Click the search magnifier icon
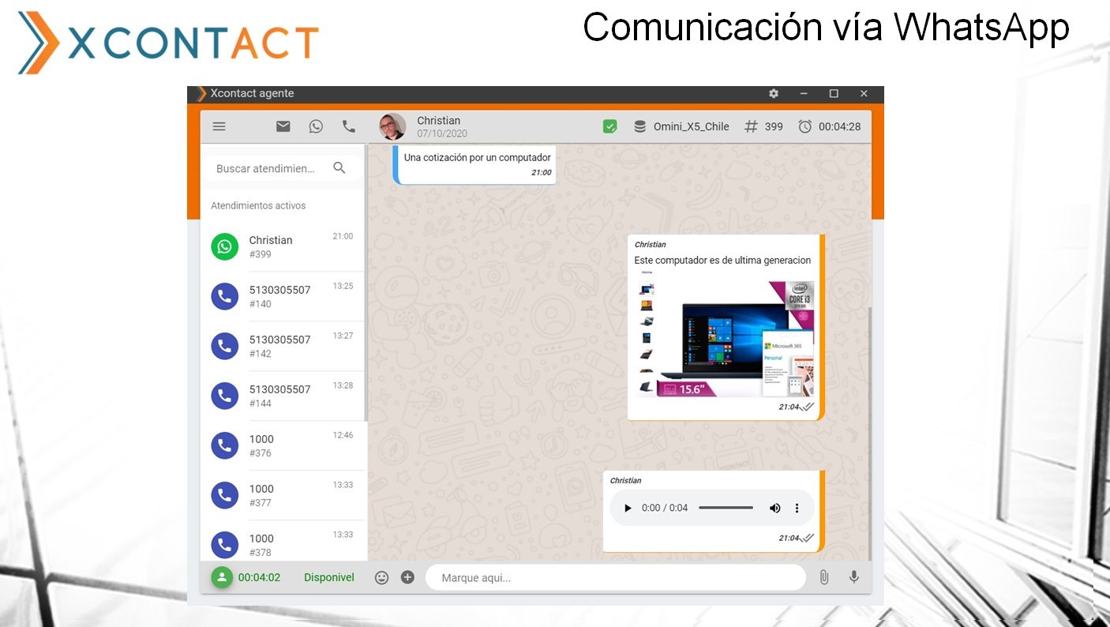Screen dimensions: 1110x627 click(x=339, y=167)
